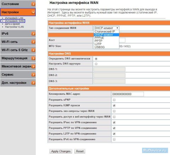170x155 pixels.
Task: Open the IPv6 menu section
Action: 18,34
